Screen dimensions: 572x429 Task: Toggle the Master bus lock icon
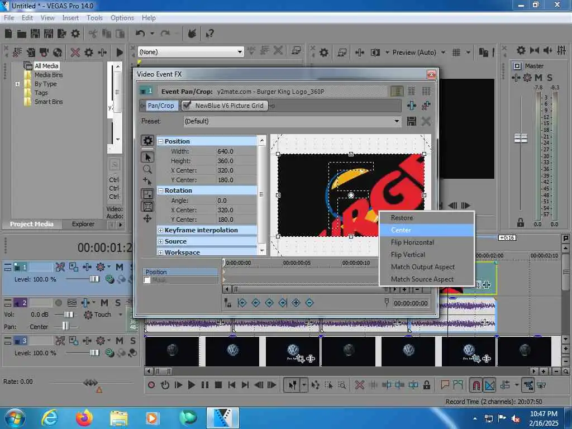pyautogui.click(x=521, y=222)
